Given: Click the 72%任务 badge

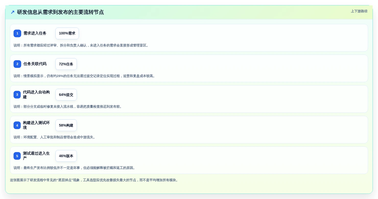Looking at the screenshot, I should click(66, 64).
